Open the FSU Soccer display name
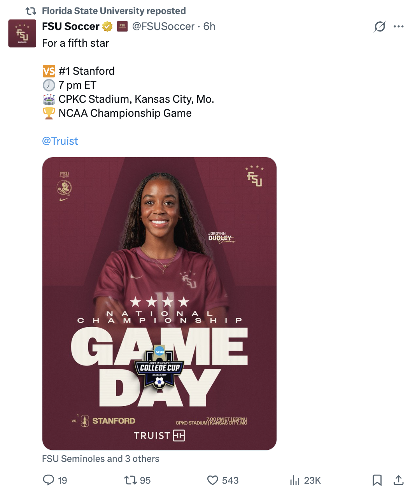This screenshot has width=415, height=493. [71, 26]
